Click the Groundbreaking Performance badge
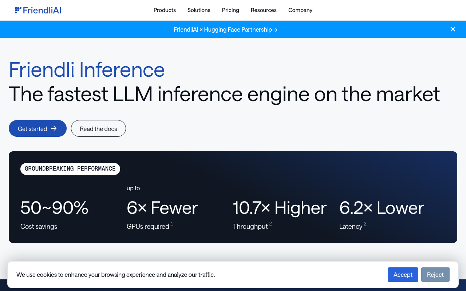Screen dimensions: 466x291 click(70, 169)
